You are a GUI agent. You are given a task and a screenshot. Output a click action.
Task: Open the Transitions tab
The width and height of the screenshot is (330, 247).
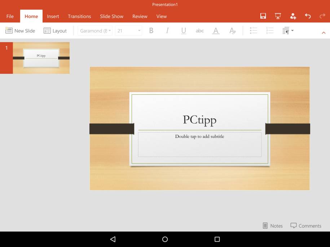pos(79,17)
